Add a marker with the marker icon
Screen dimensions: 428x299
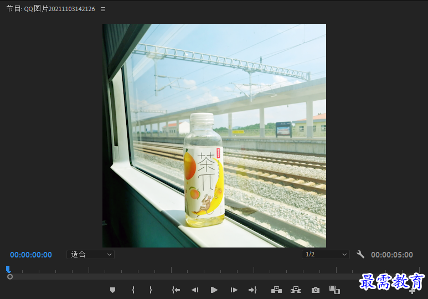[112, 290]
